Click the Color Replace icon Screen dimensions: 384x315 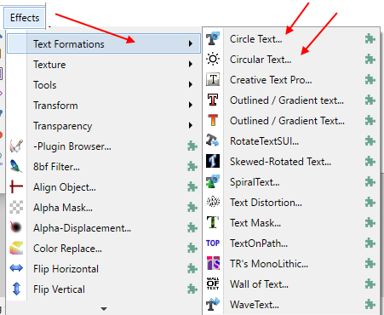(16, 248)
